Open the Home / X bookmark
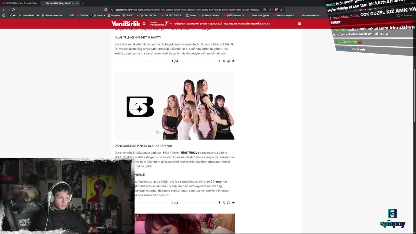The width and height of the screenshot is (416, 234). point(98,15)
